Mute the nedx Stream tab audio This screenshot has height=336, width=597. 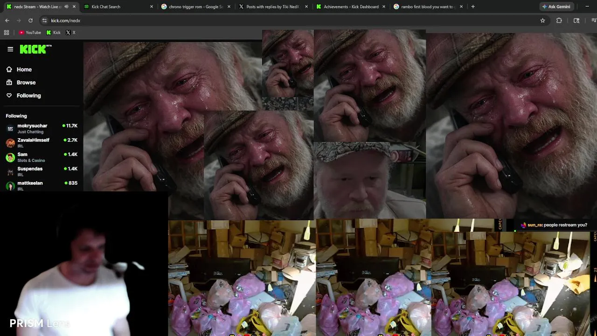[x=66, y=7]
